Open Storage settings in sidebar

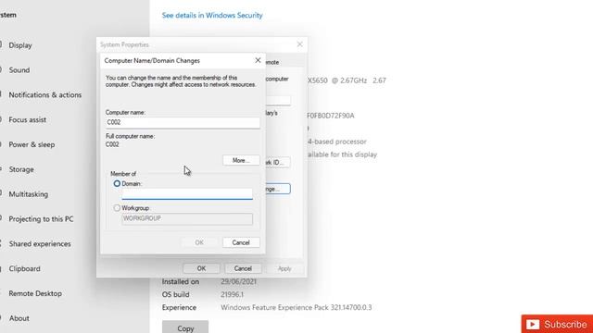(21, 169)
